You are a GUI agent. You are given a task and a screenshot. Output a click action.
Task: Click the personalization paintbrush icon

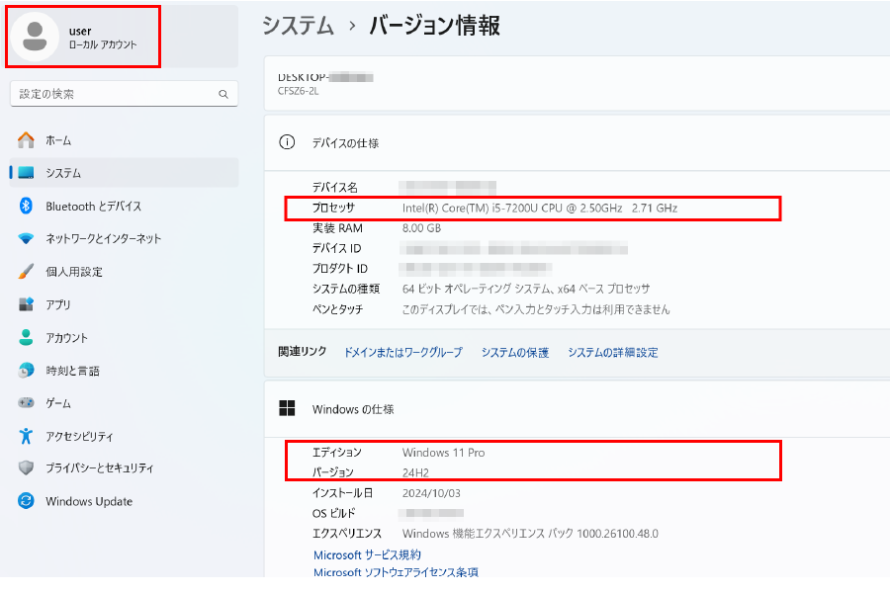coord(26,271)
